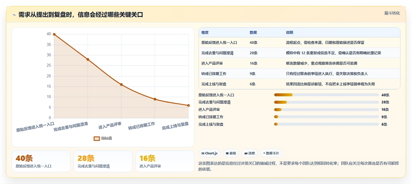Screen dimensions: 412x184
Task: Click the 进度 tag chip
Action: click(250, 153)
